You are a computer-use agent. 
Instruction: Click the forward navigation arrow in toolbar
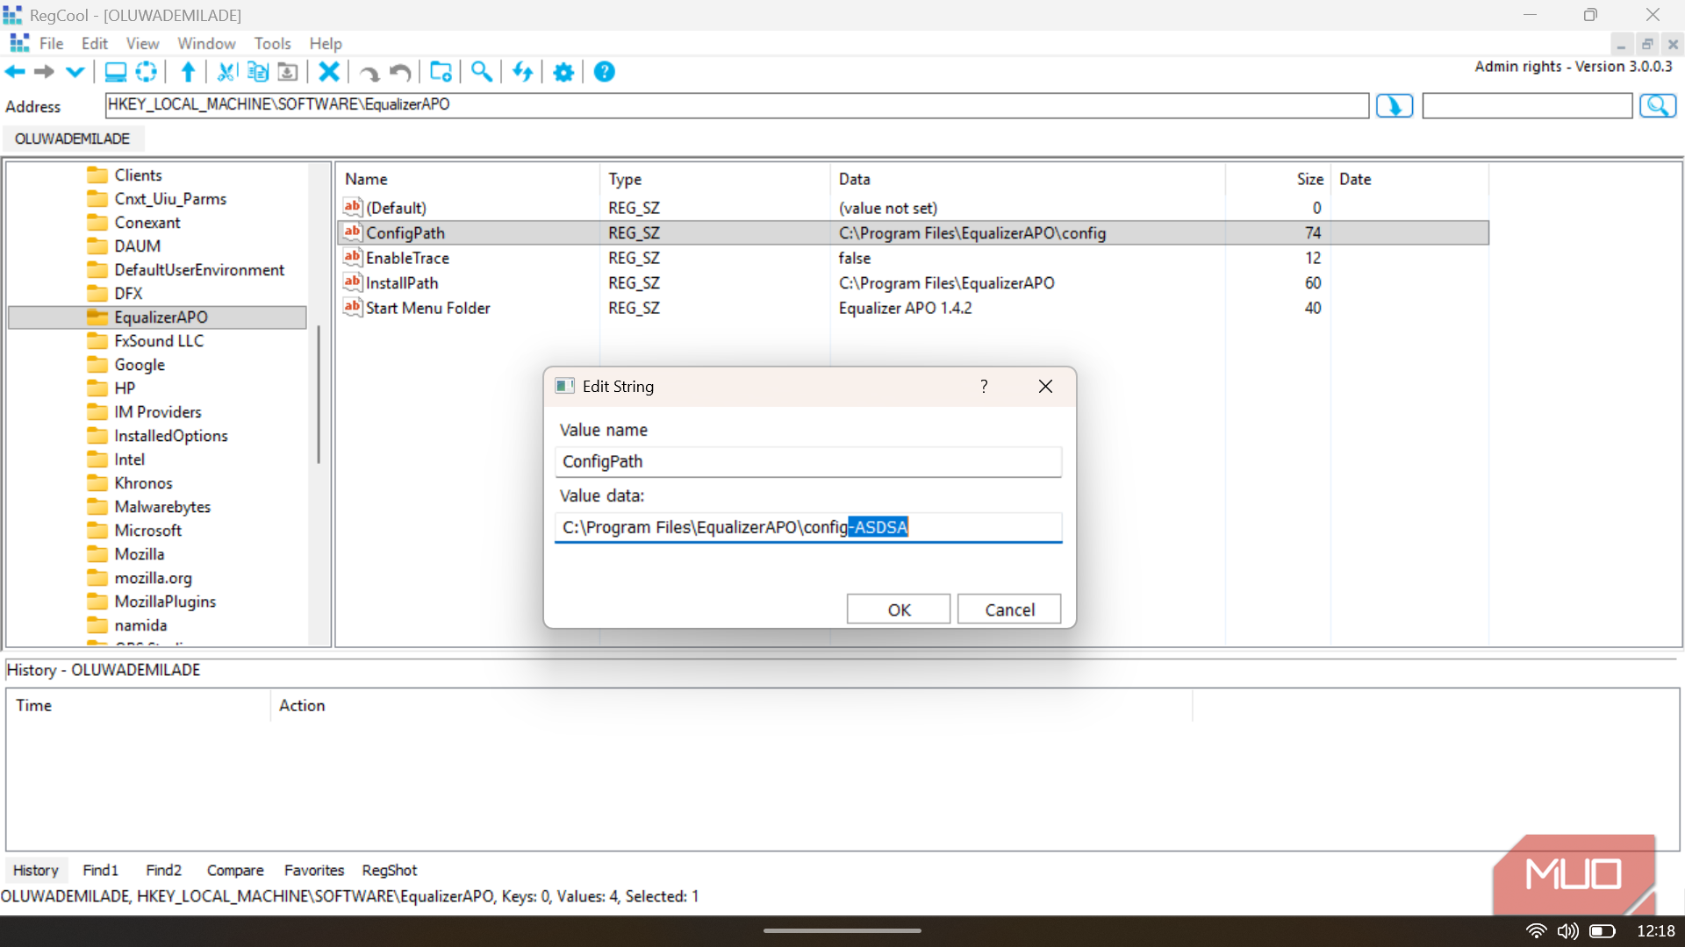coord(44,72)
